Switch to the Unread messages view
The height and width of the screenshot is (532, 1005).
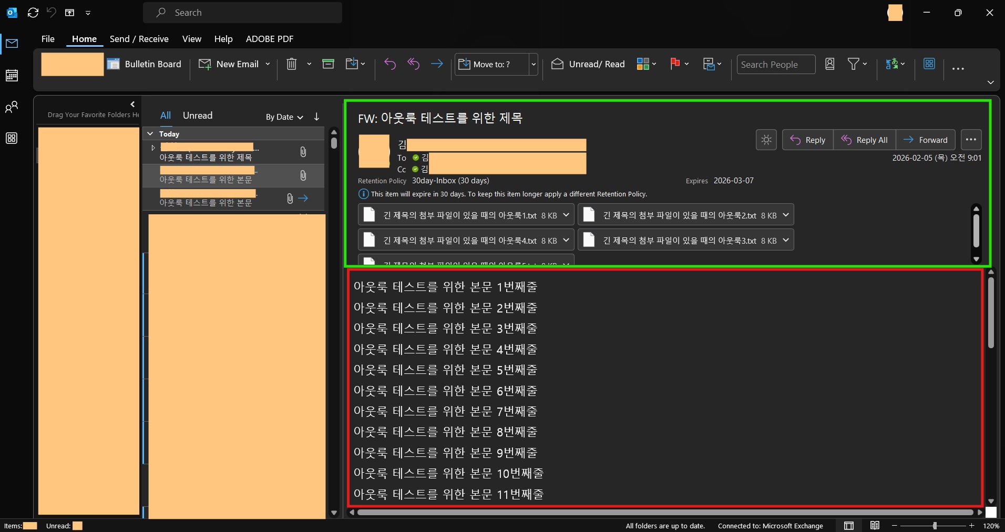pos(197,116)
